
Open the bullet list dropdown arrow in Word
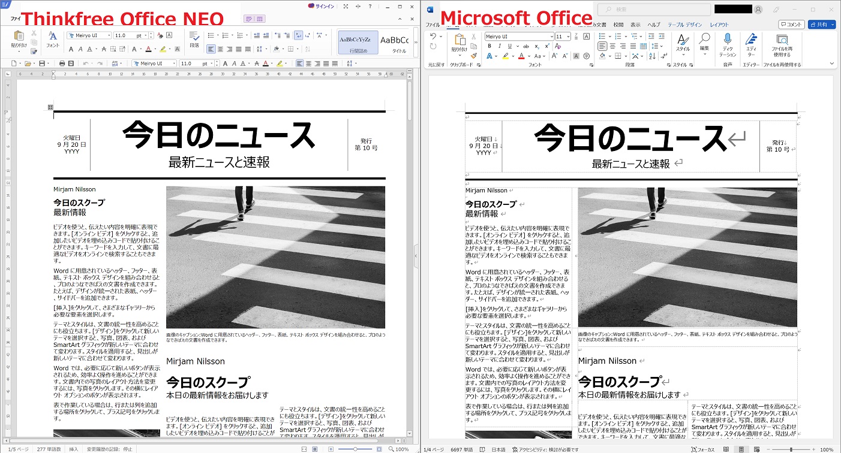pyautogui.click(x=609, y=37)
